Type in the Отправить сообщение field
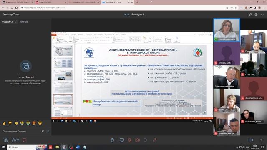267x150 pixels. point(21,131)
